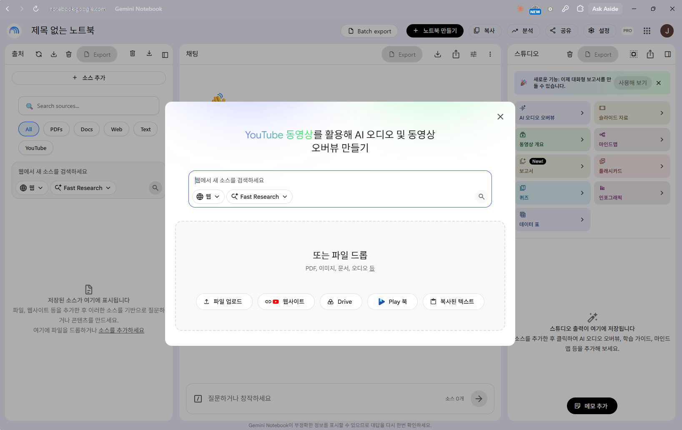This screenshot has height=430, width=682.
Task: Select the Web source filter chip
Action: pos(117,129)
